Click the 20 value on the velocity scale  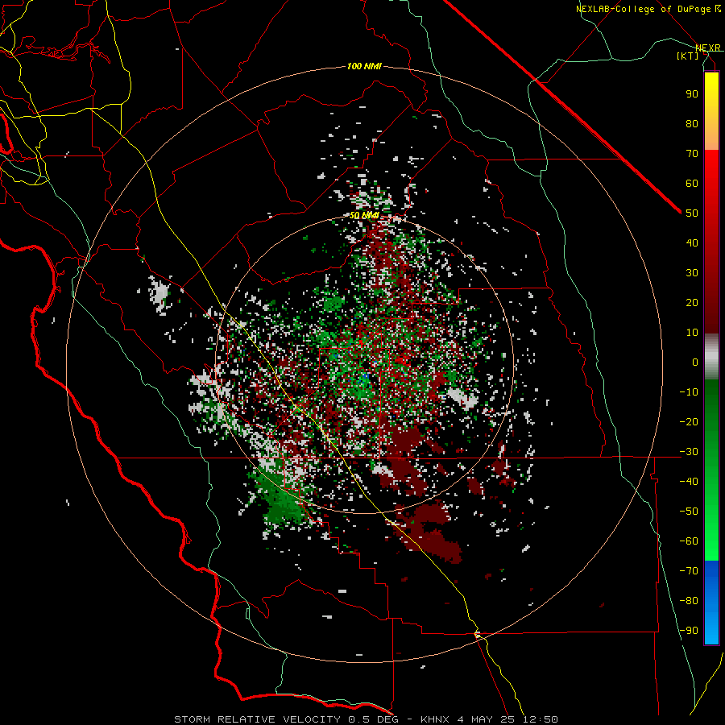(692, 302)
